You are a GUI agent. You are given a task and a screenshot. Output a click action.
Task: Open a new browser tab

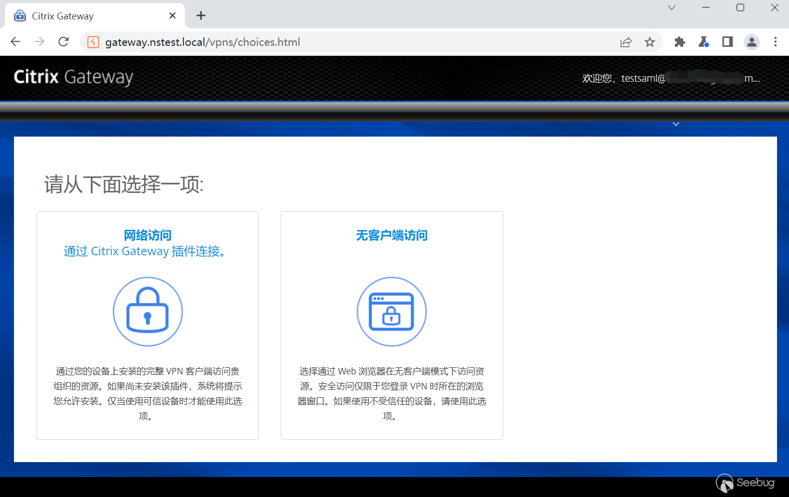tap(201, 15)
